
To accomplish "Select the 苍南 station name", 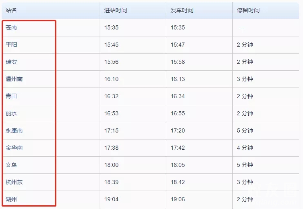I will pyautogui.click(x=11, y=27).
